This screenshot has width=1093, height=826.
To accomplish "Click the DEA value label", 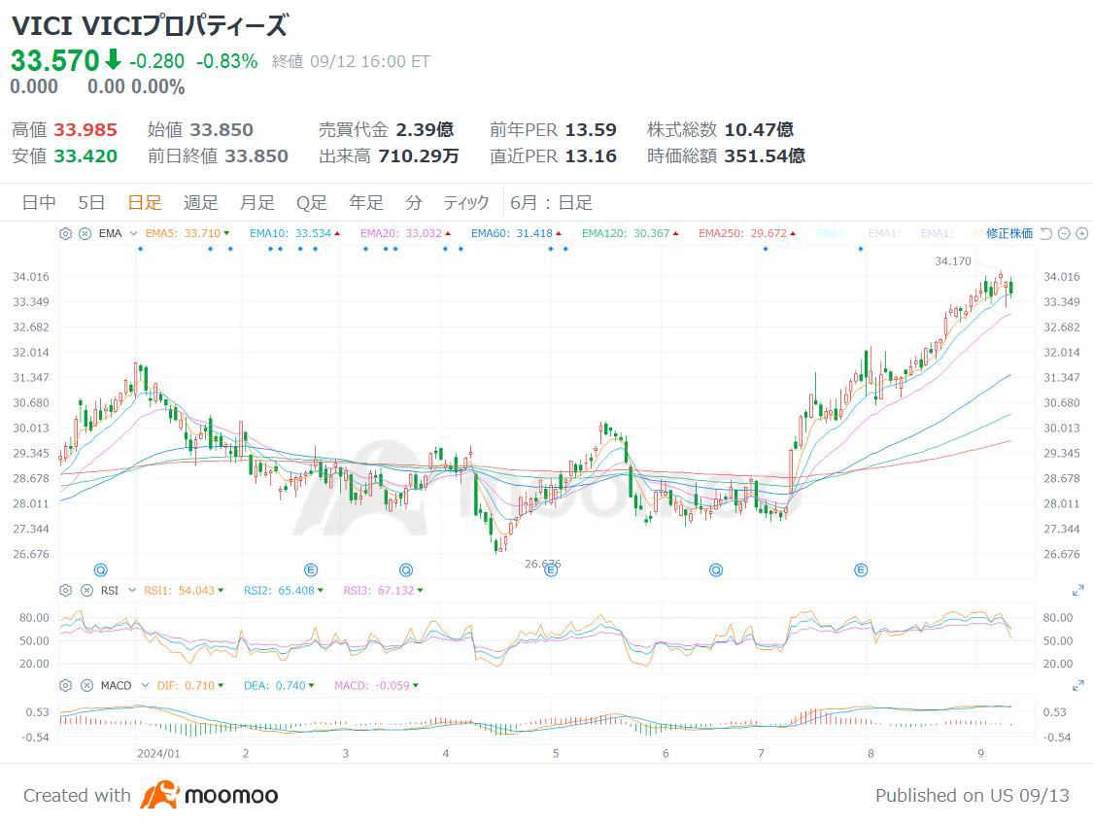I will [278, 685].
